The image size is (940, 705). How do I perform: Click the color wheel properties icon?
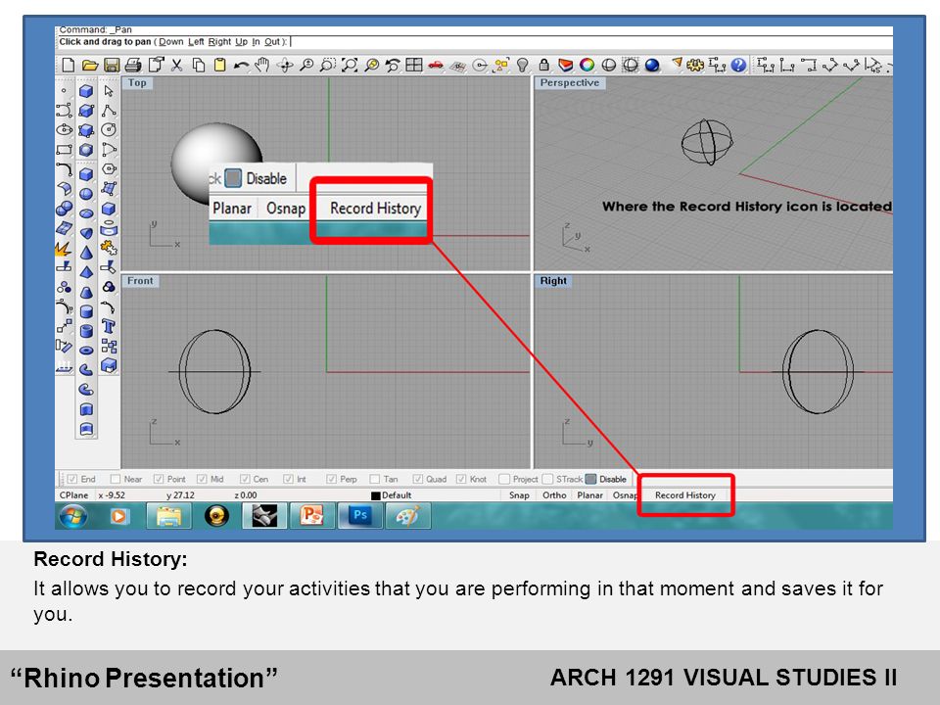point(587,65)
